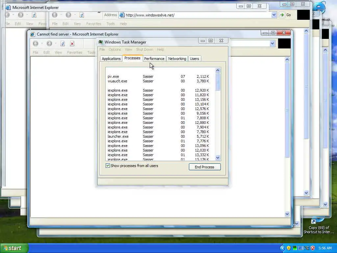The width and height of the screenshot is (337, 253).
Task: Click Forward icon beside the windowsxlive.net Address bar
Action: click(68, 15)
